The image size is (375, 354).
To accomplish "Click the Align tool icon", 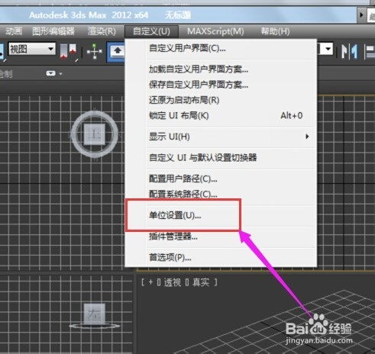I will (x=370, y=51).
